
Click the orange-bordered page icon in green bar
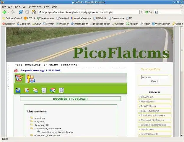[27, 90]
